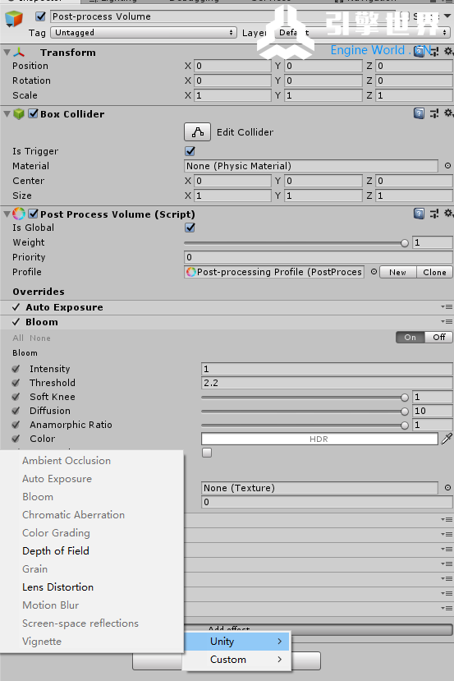Viewport: 454px width, 681px height.
Task: Click the Clone profile button
Action: [434, 272]
